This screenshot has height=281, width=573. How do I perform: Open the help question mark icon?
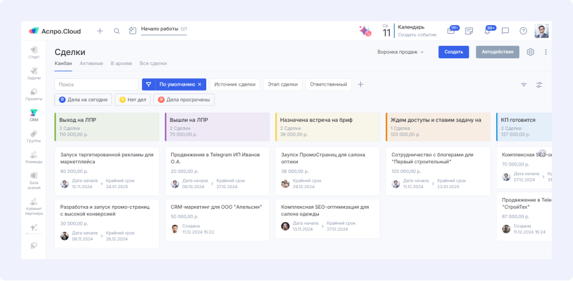[x=523, y=30]
